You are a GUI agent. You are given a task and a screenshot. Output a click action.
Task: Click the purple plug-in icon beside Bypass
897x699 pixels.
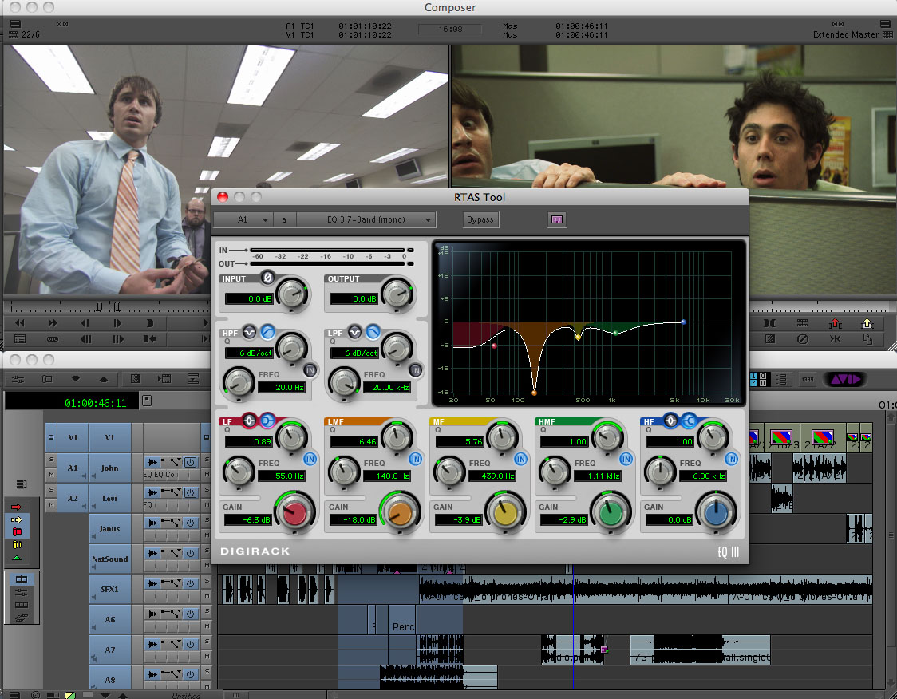point(557,219)
